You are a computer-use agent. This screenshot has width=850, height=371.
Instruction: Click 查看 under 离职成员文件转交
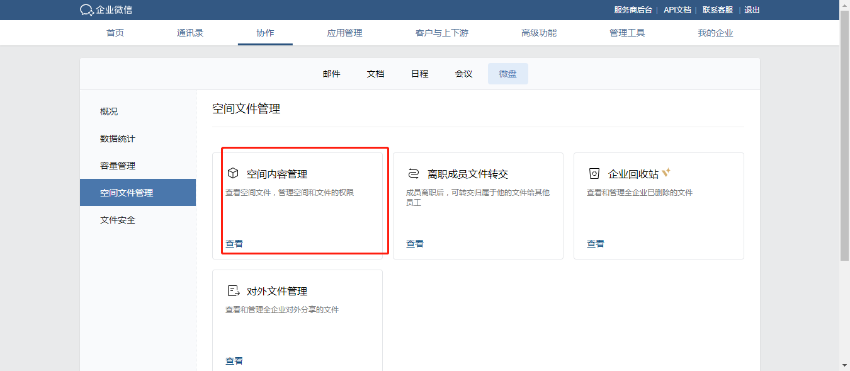[415, 244]
